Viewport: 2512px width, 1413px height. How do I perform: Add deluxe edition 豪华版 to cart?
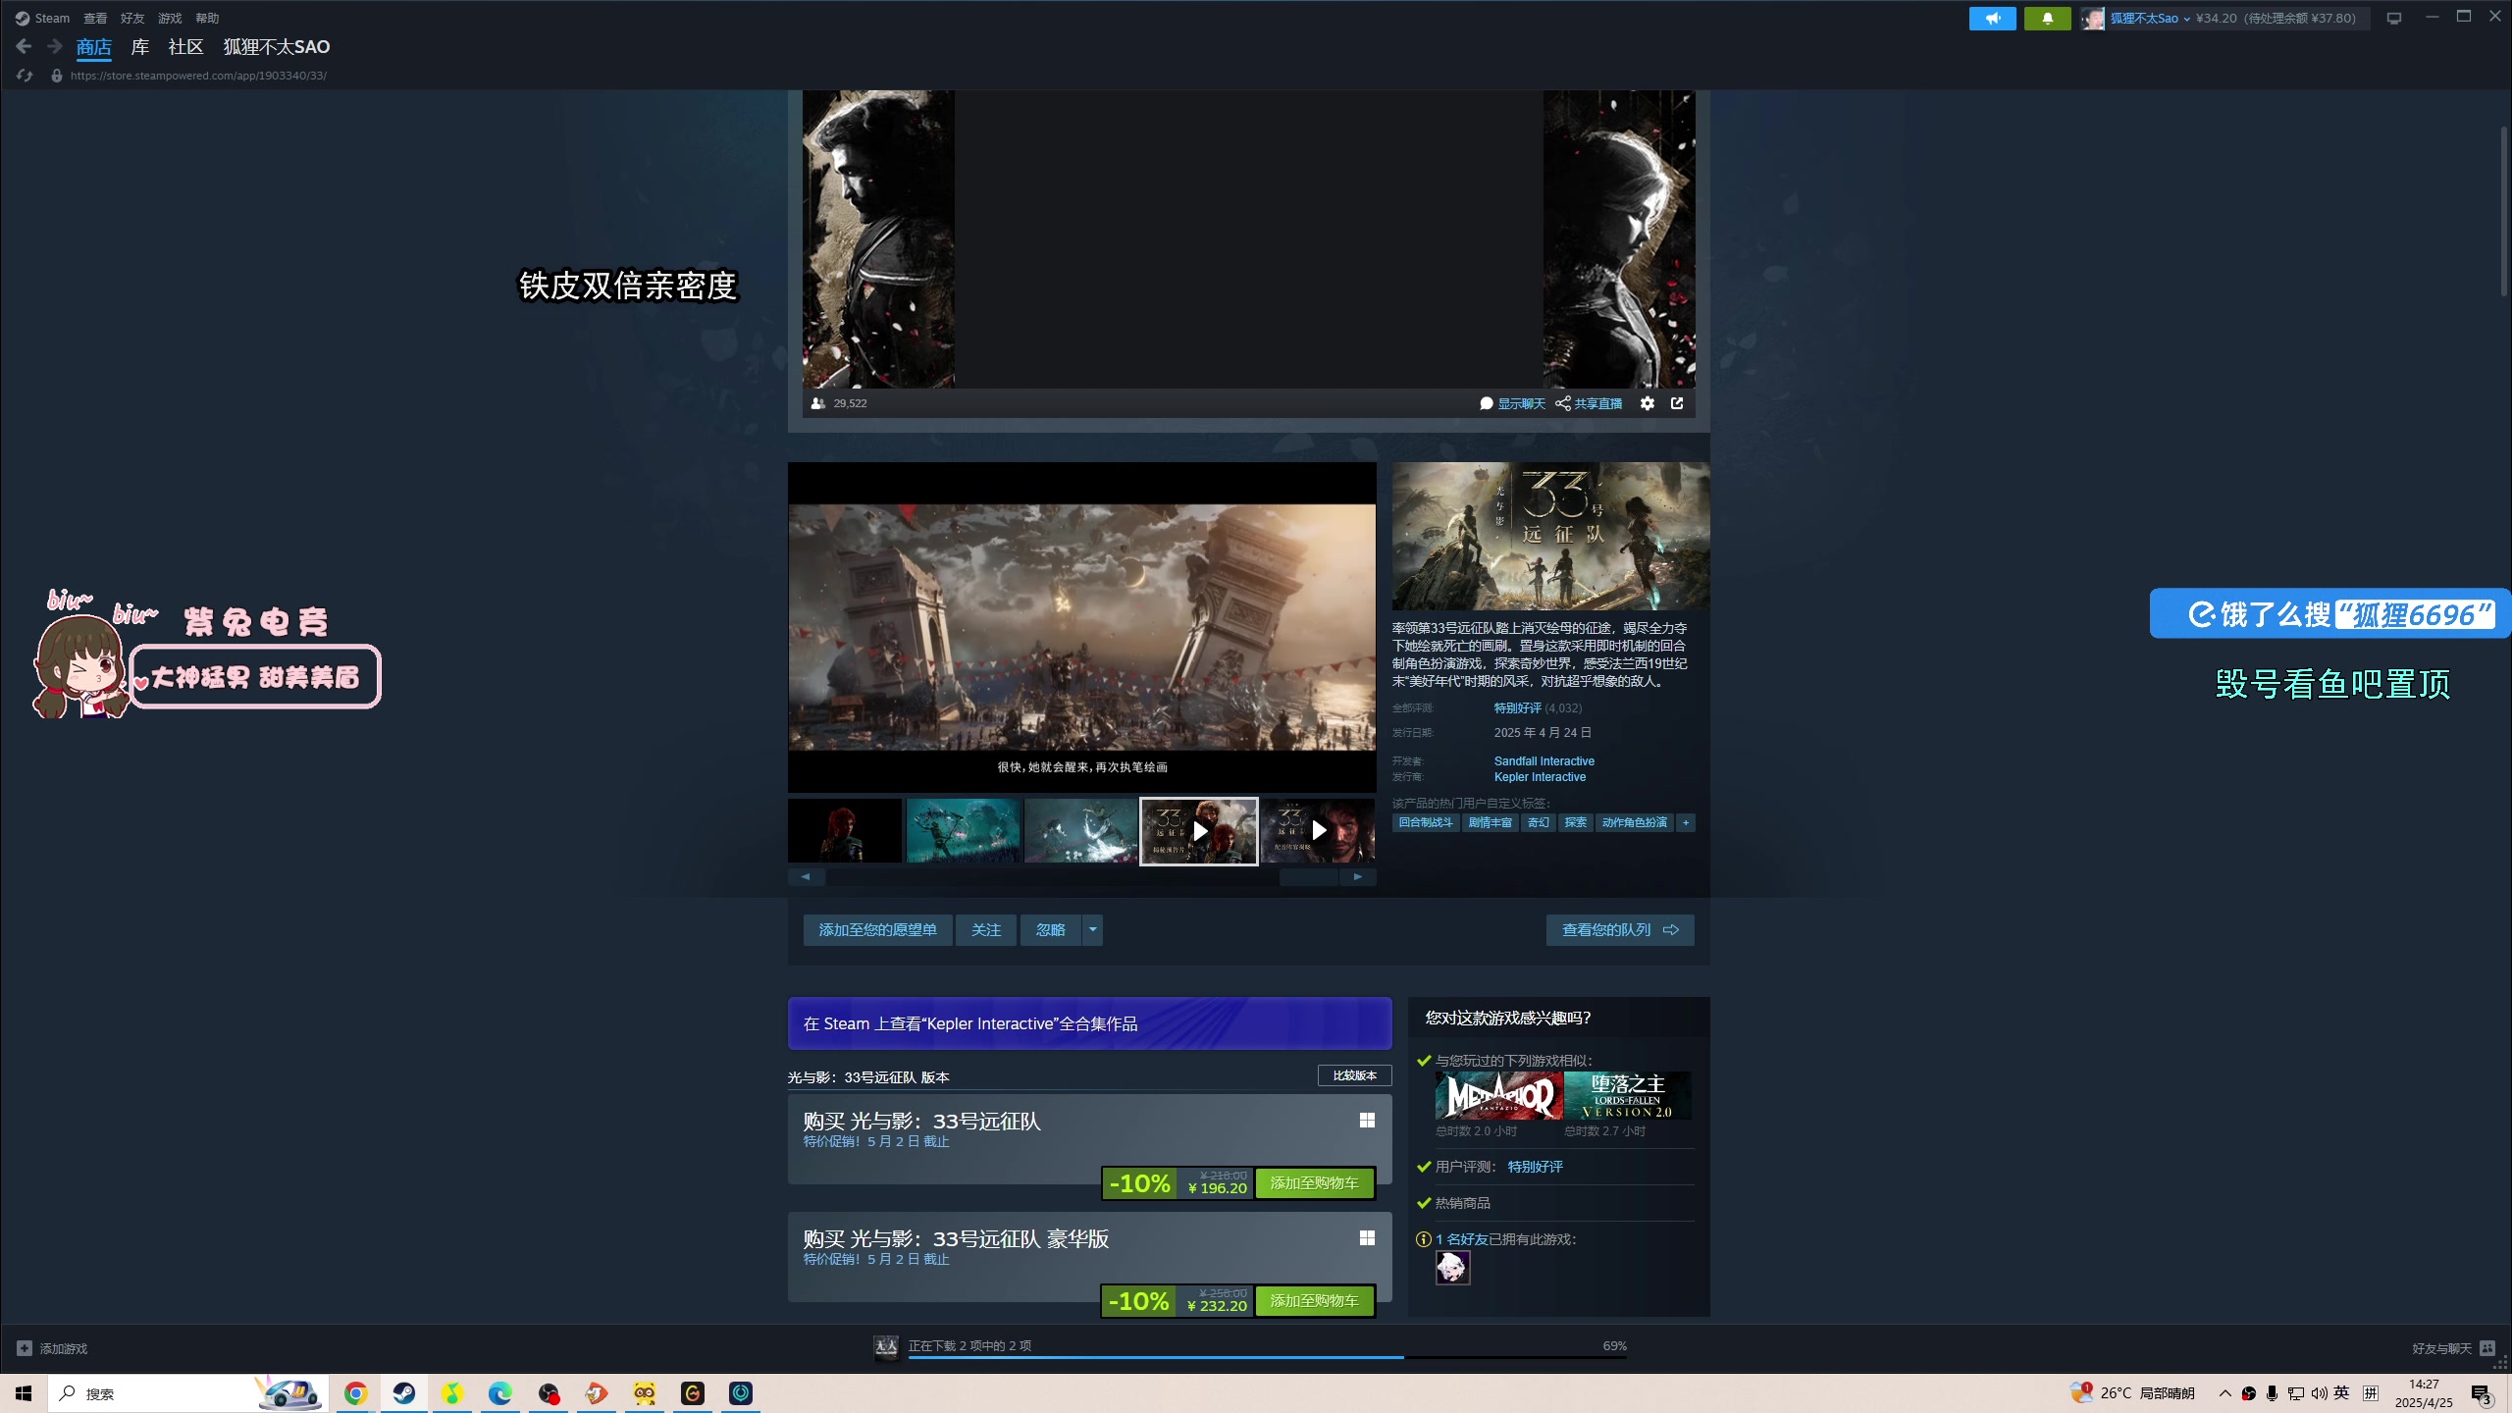1314,1300
